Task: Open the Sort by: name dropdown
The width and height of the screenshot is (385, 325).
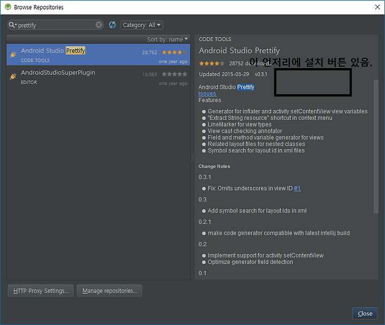Action: (167, 39)
